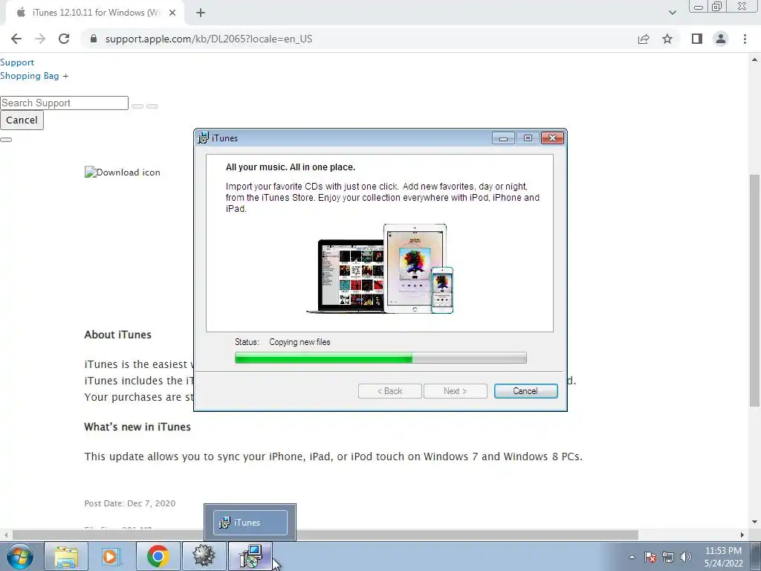This screenshot has width=761, height=571.
Task: Click the horizontal scrollbar thumb
Action: tap(326, 535)
